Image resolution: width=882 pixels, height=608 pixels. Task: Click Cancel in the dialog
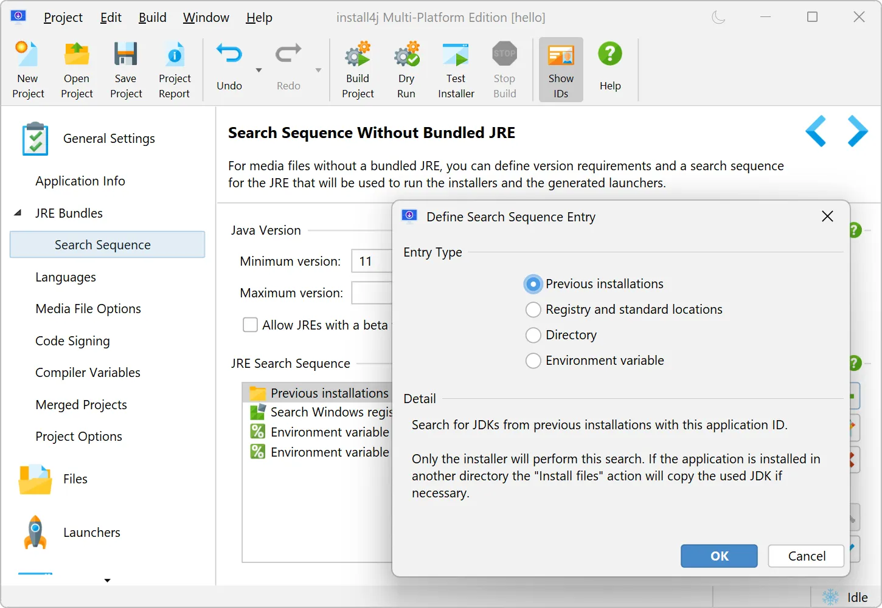coord(807,556)
